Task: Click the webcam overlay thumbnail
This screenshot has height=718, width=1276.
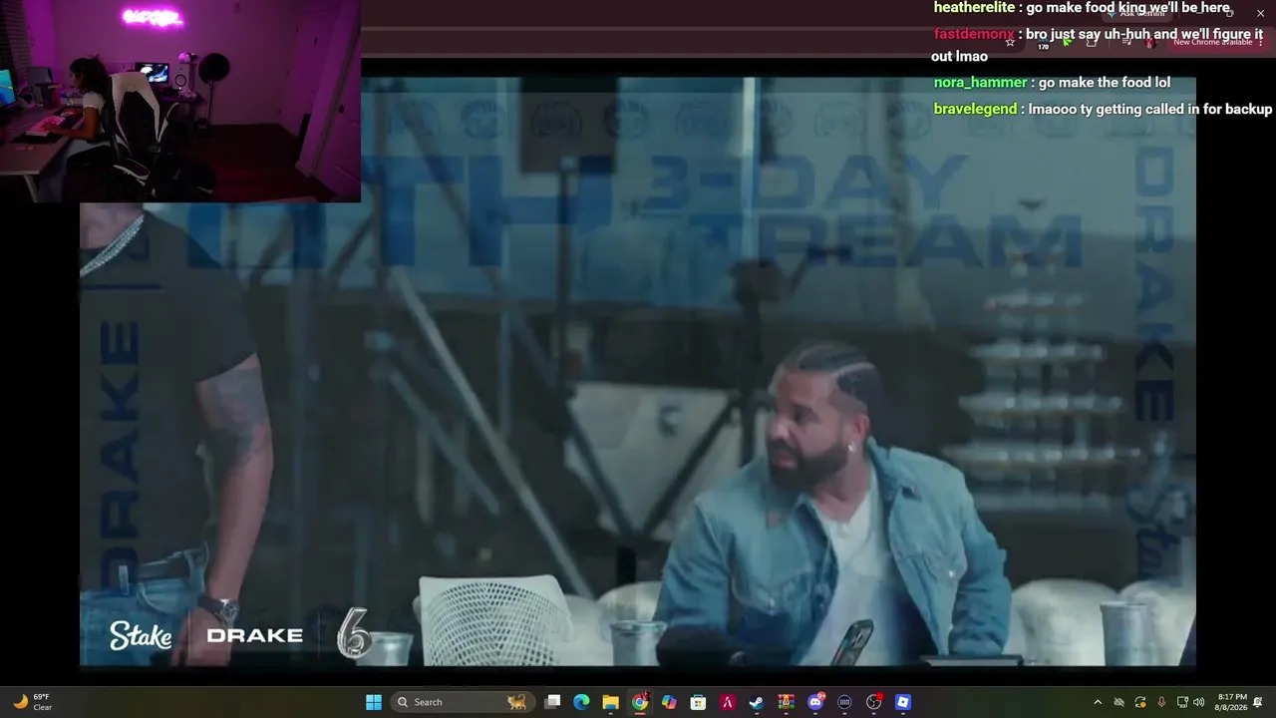Action: (180, 101)
